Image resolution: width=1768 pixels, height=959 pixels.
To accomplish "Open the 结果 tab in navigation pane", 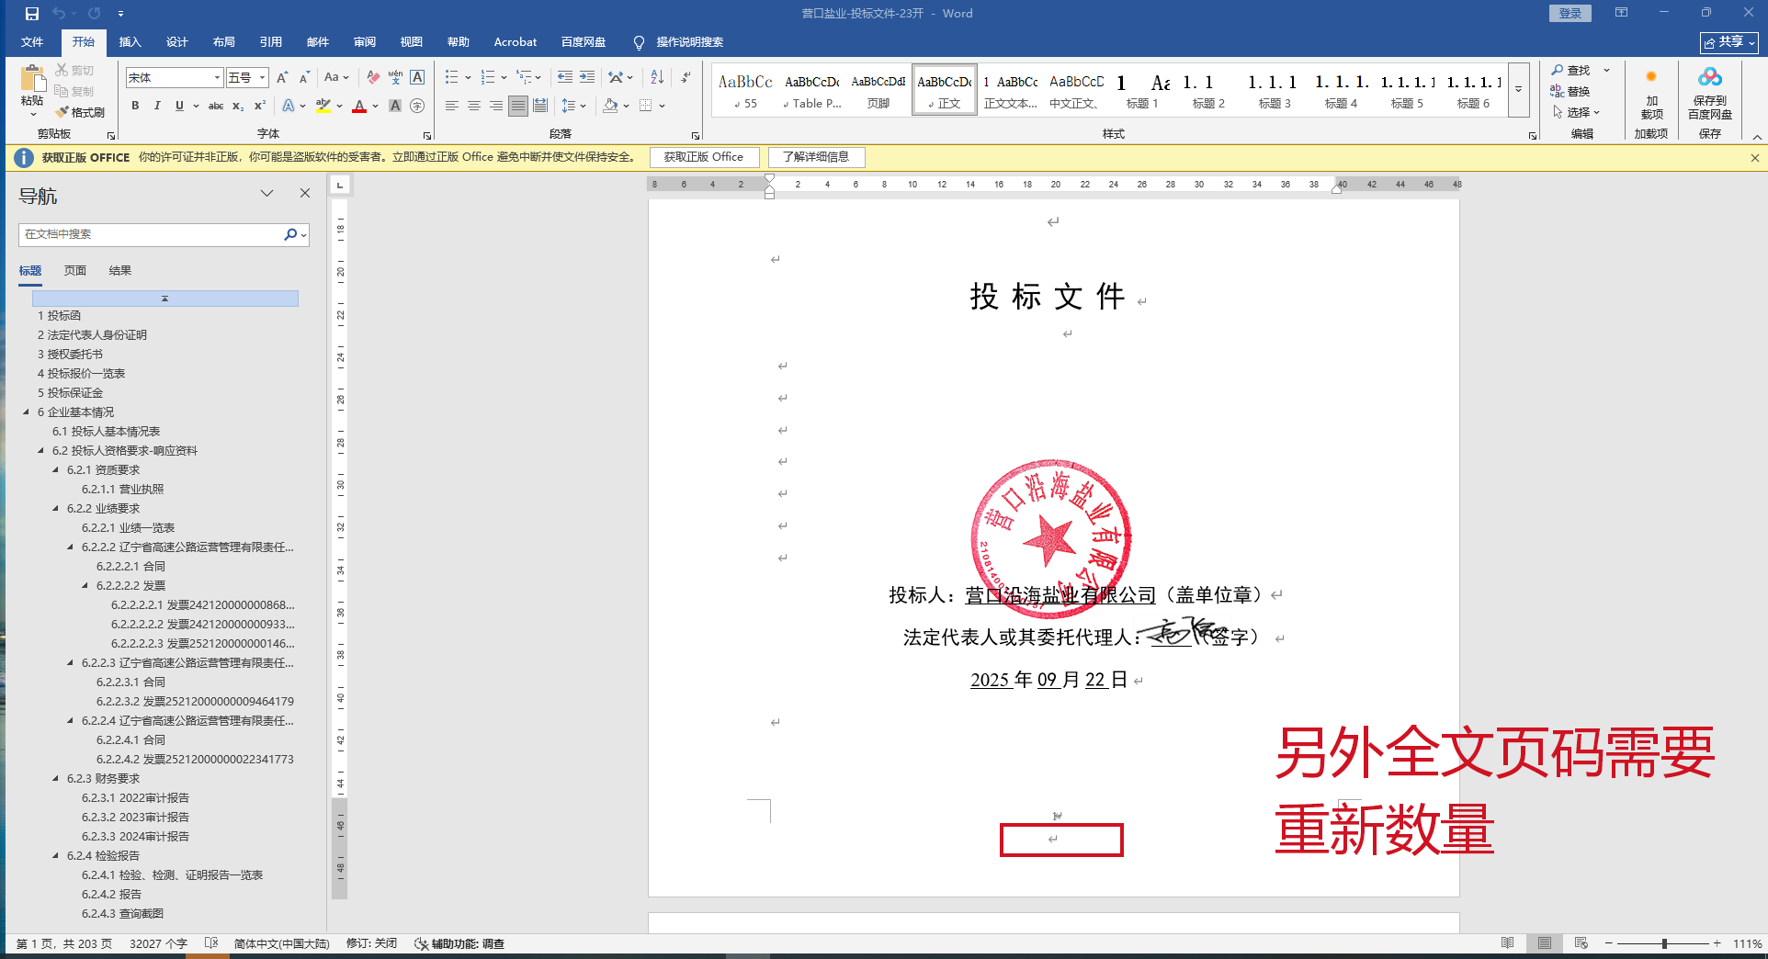I will 120,271.
